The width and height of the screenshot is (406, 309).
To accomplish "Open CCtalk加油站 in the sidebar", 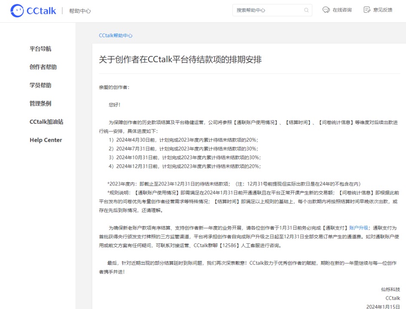I will click(46, 122).
